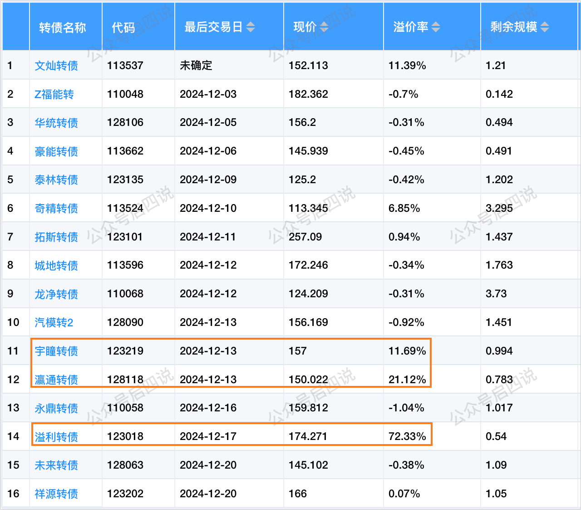Open 泰林转债 details link

(x=56, y=180)
